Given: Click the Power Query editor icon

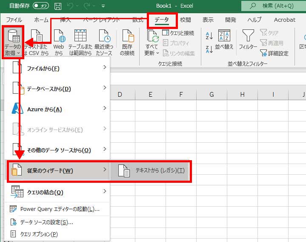Looking at the screenshot, I should tap(13, 209).
